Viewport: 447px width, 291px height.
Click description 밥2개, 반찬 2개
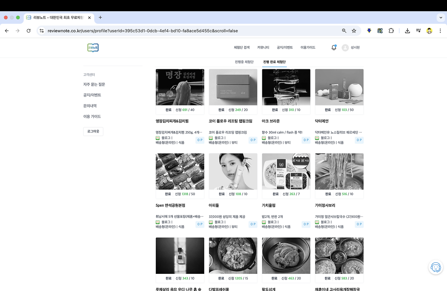[x=272, y=217]
